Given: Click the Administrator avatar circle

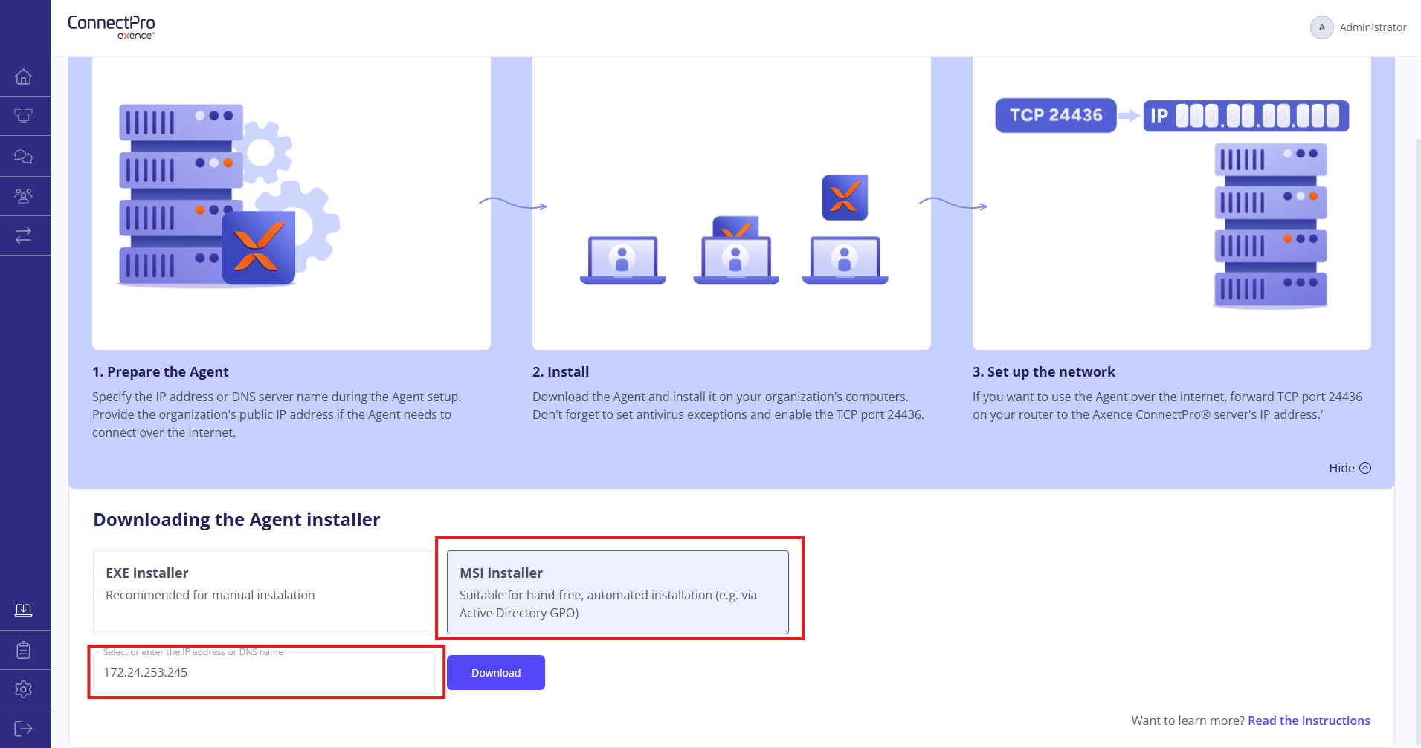Looking at the screenshot, I should click(x=1321, y=27).
